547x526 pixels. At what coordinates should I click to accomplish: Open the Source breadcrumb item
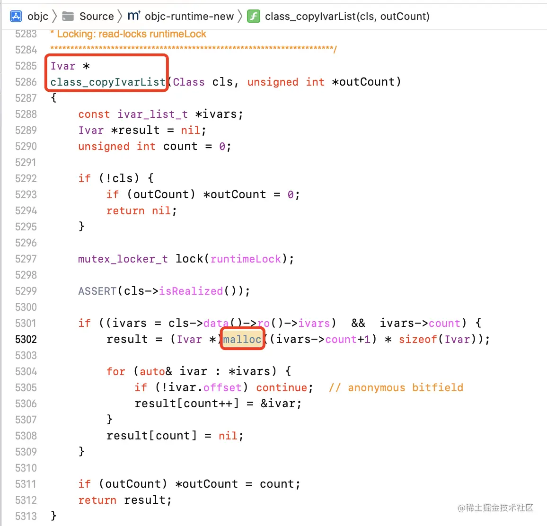point(97,16)
